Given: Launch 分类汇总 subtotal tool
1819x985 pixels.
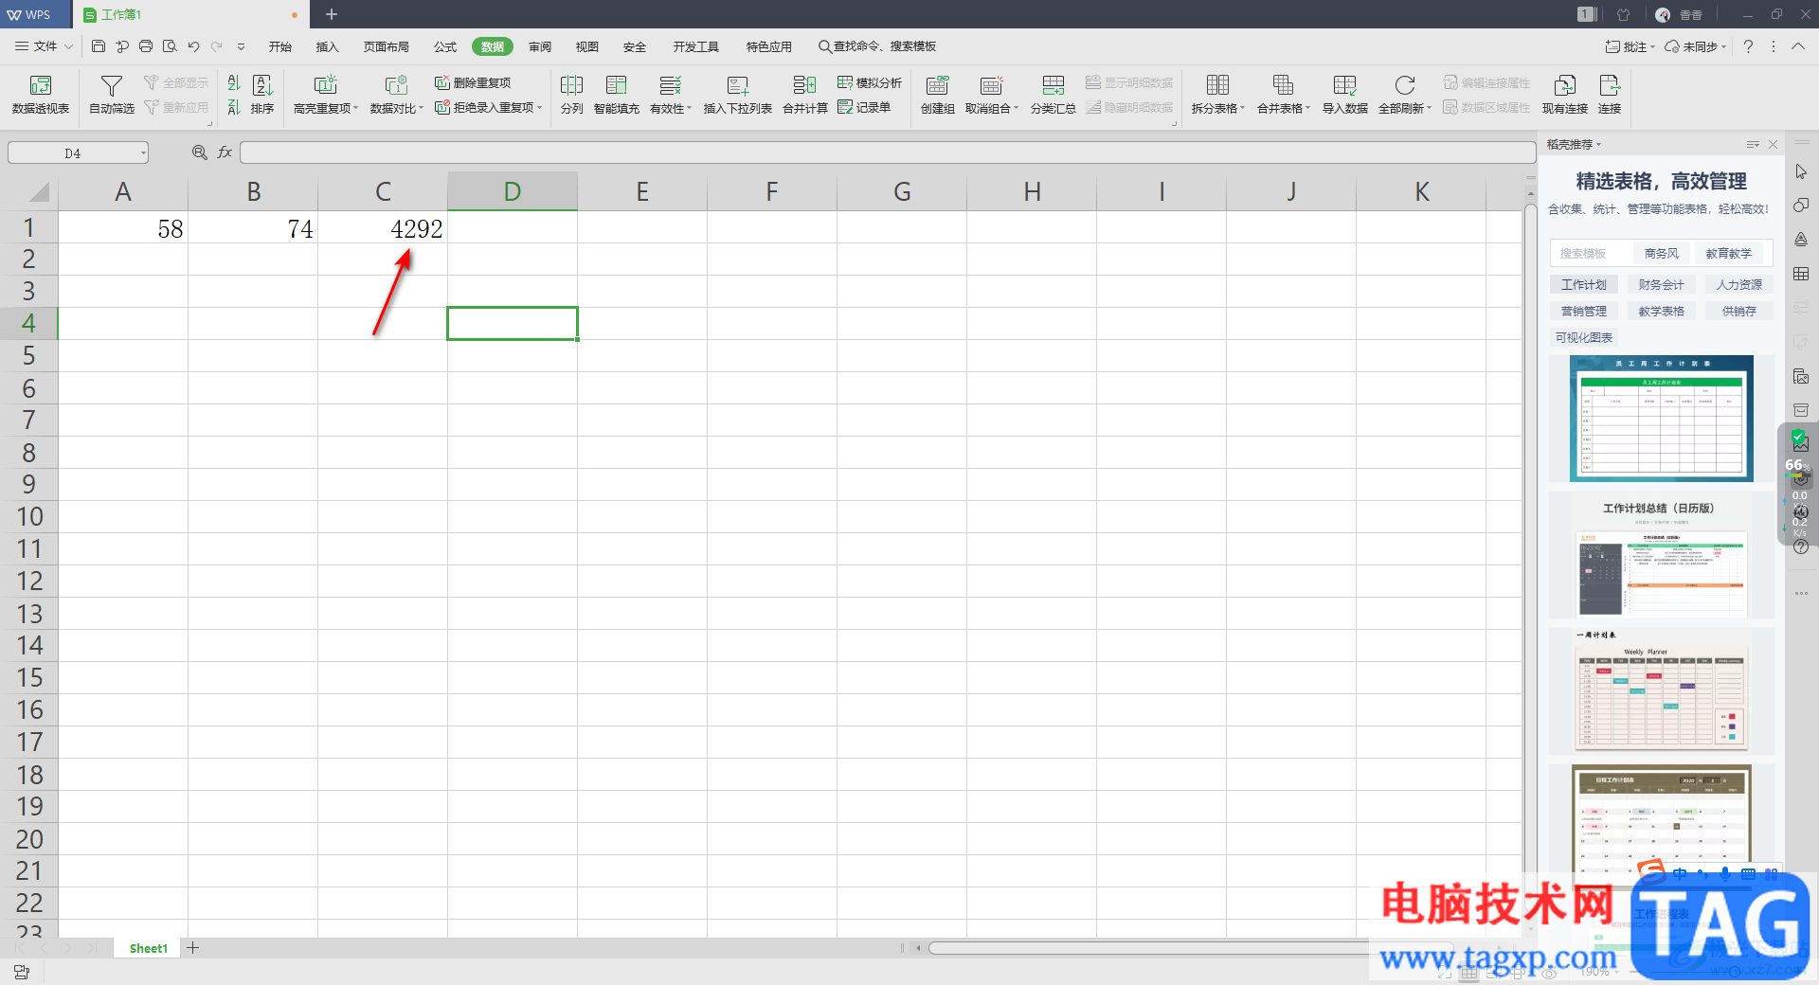Looking at the screenshot, I should 1053,95.
